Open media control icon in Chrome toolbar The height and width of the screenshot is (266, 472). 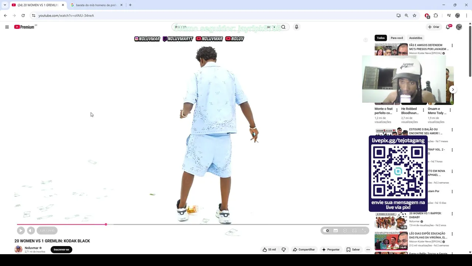click(x=449, y=16)
